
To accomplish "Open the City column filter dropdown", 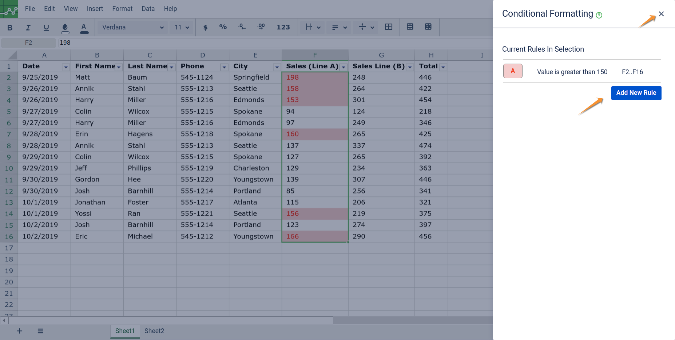I will tap(277, 67).
